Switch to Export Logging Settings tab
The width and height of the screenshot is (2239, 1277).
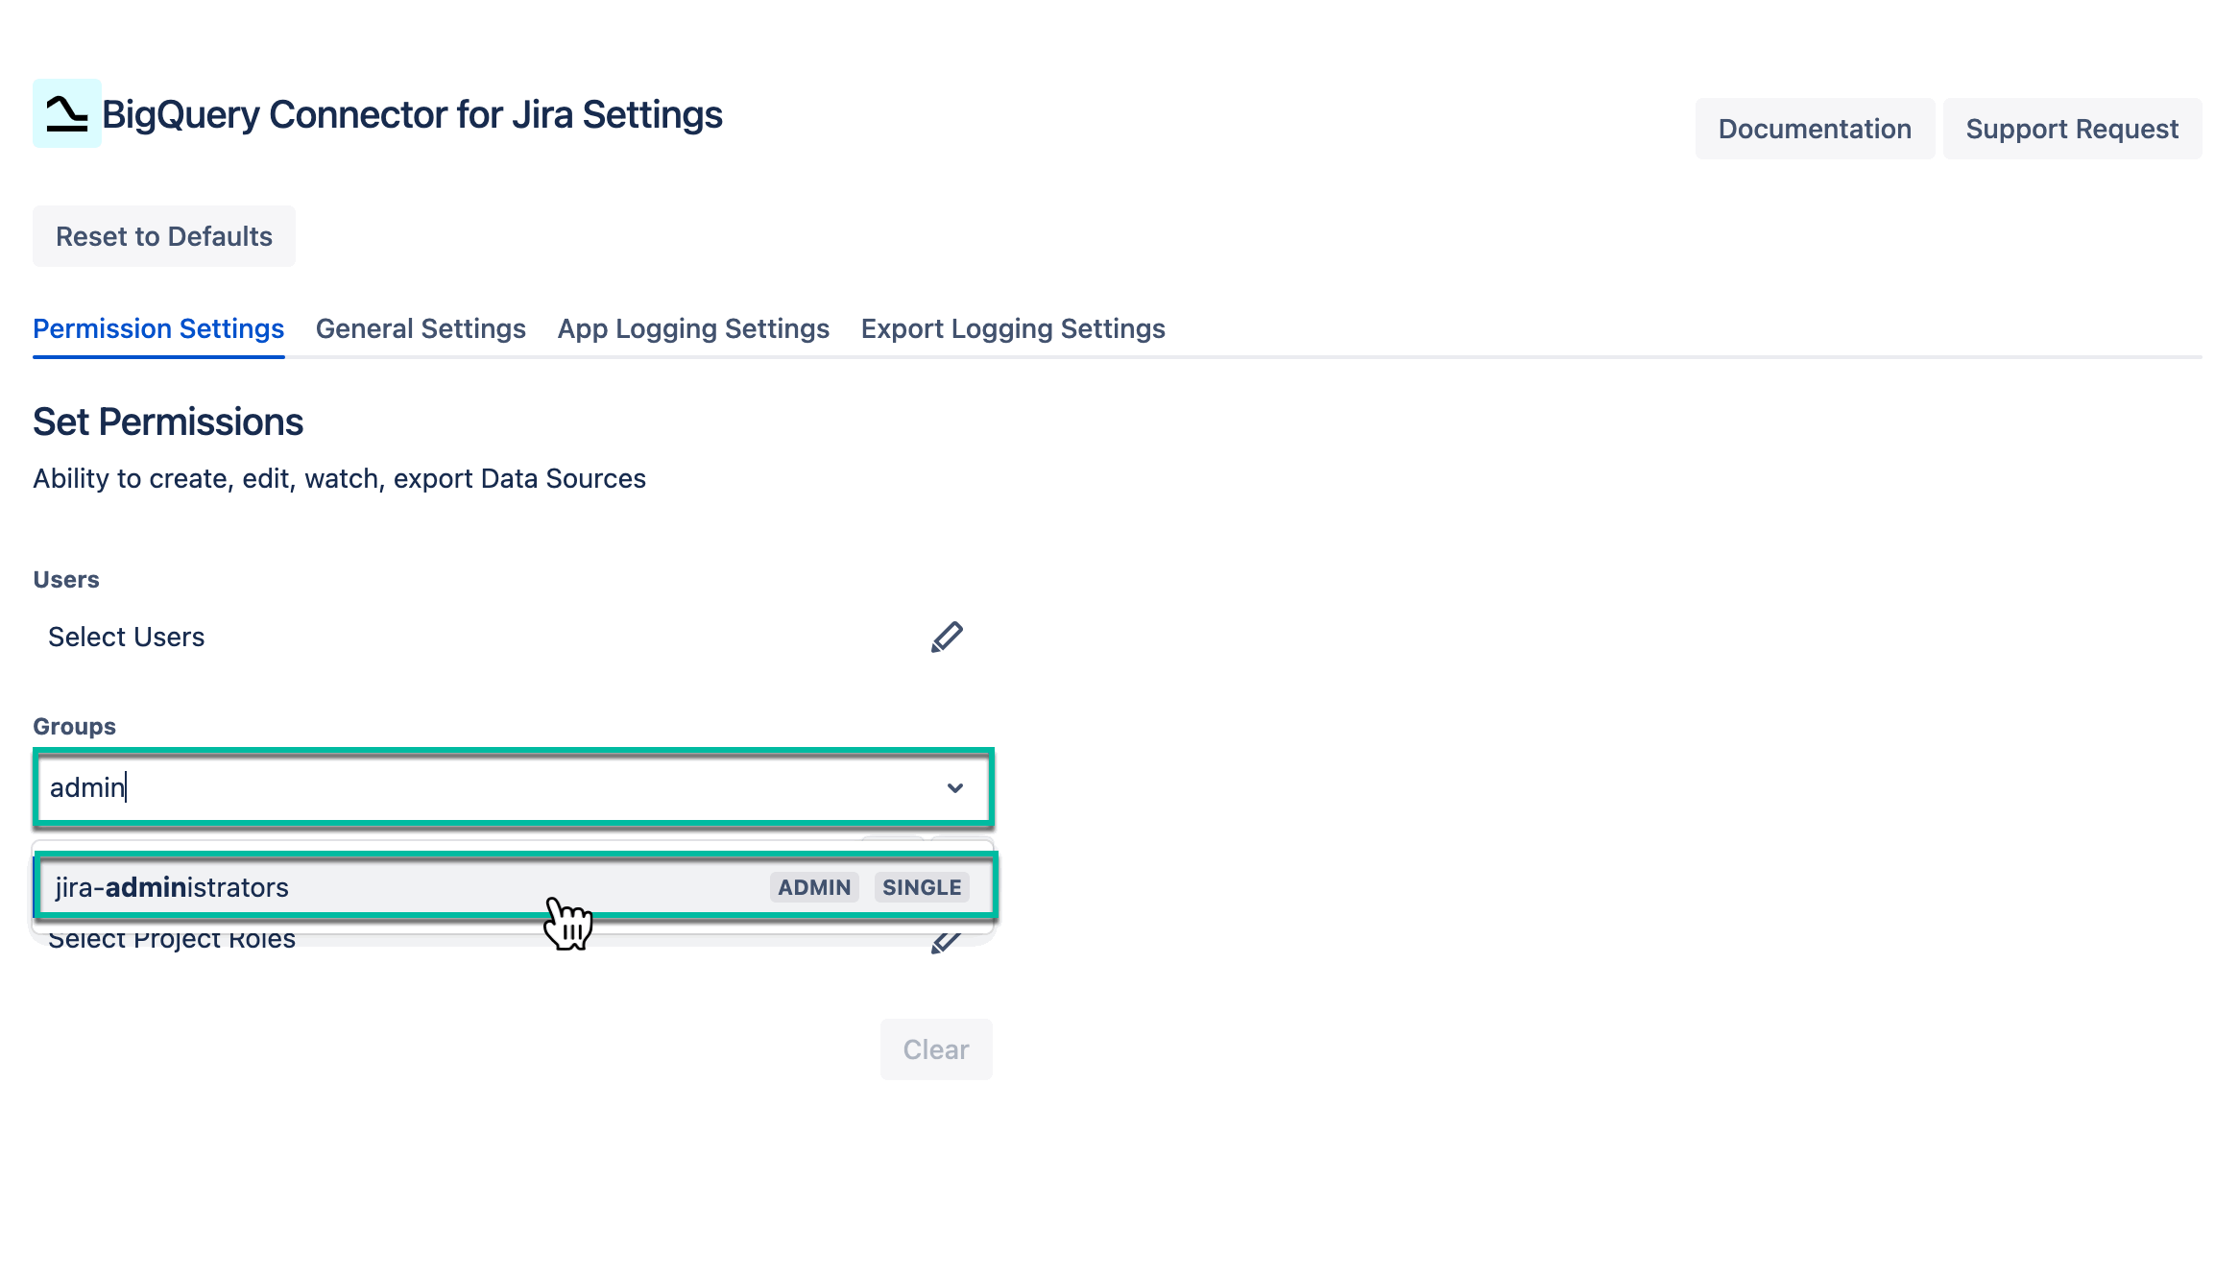pyautogui.click(x=1013, y=328)
